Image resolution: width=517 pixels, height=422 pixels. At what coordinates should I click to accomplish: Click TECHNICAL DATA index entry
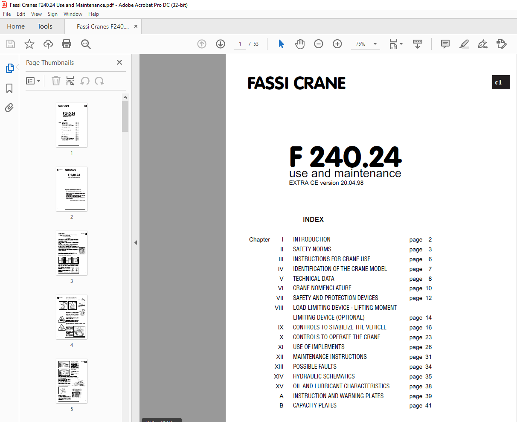314,279
